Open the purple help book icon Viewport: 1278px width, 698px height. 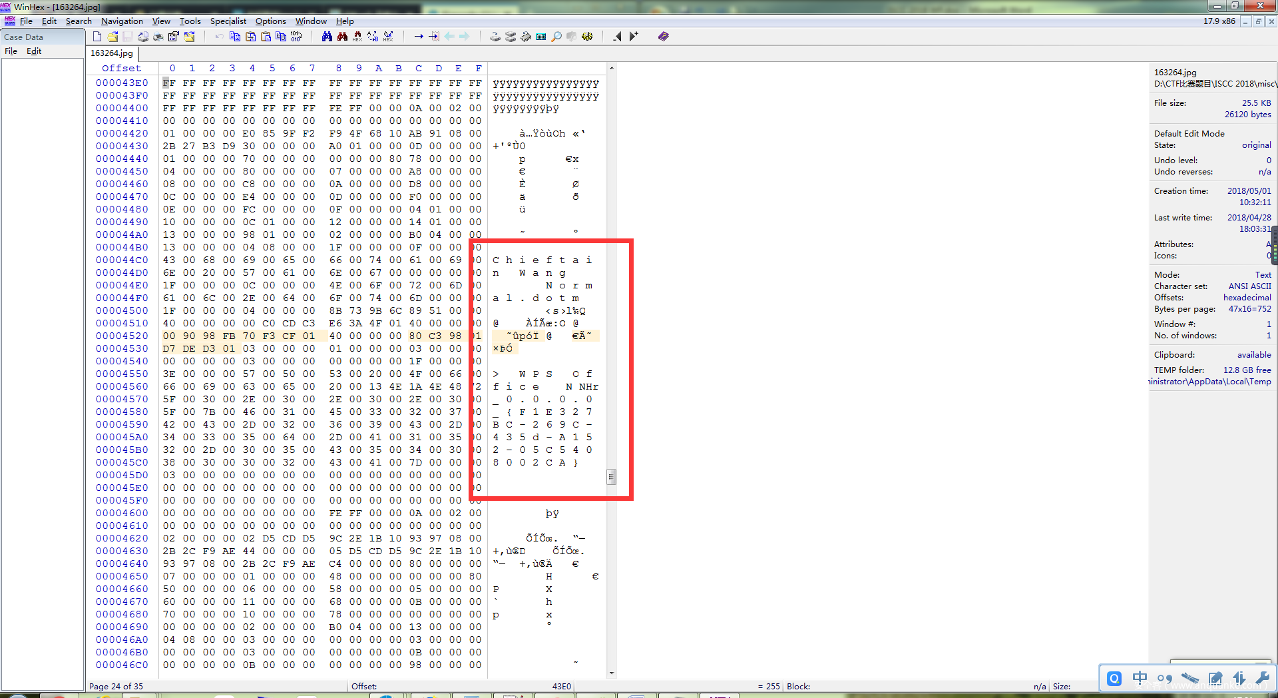(x=663, y=37)
